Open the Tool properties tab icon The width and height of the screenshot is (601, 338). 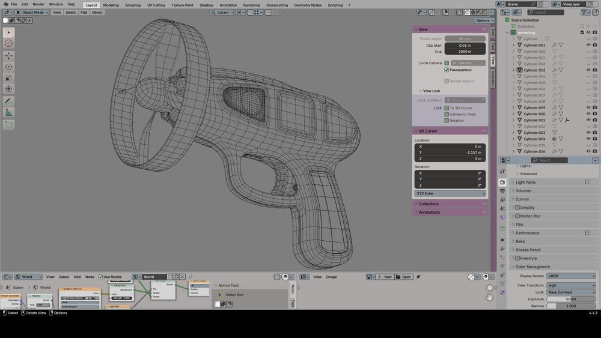502,171
